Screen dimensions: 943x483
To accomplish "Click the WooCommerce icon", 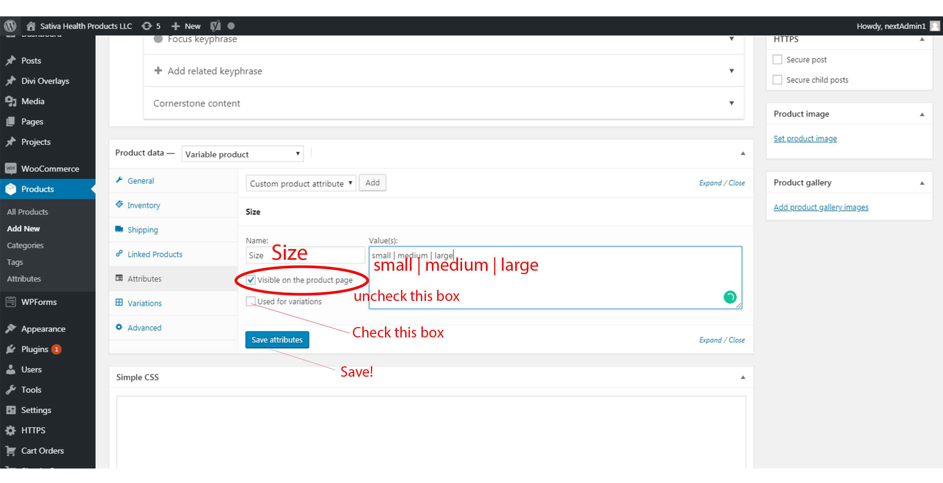I will coord(11,169).
